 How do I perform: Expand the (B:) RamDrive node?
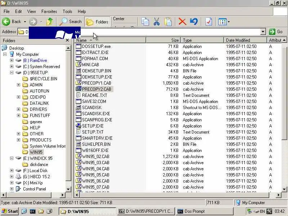click(12, 60)
